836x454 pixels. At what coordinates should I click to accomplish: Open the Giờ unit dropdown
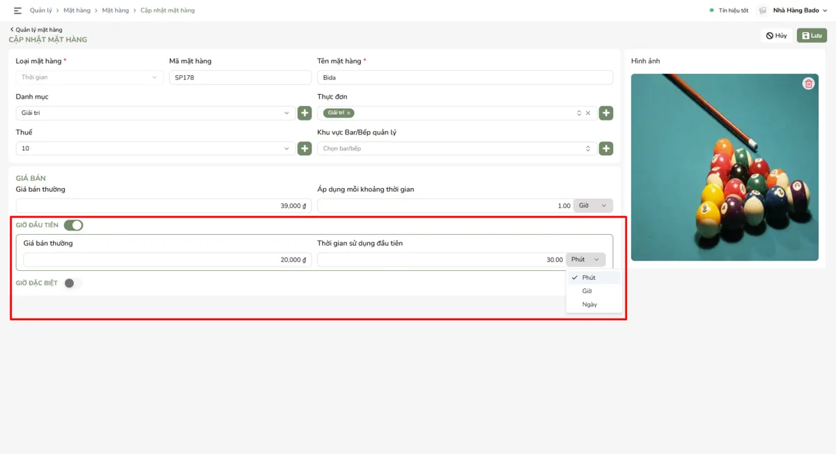tap(594, 205)
